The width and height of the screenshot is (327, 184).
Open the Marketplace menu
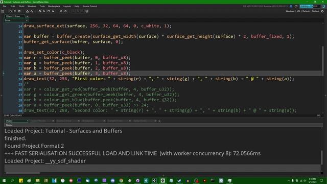54,6
